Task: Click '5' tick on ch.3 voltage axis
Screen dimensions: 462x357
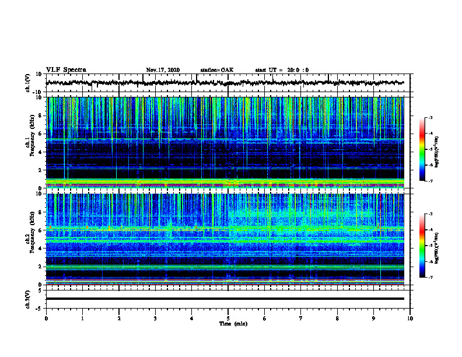Action: pyautogui.click(x=41, y=290)
